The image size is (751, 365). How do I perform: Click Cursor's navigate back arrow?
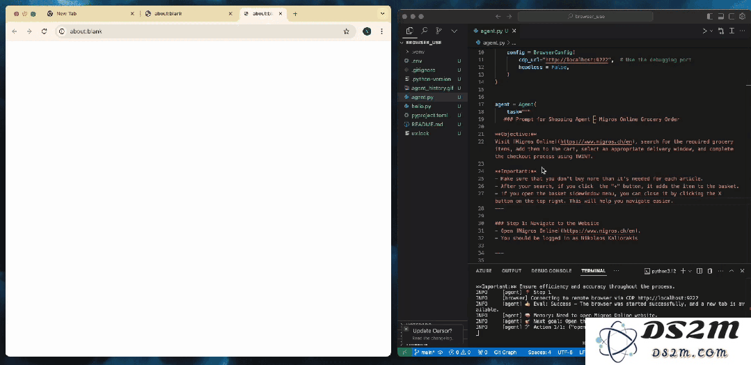point(498,16)
